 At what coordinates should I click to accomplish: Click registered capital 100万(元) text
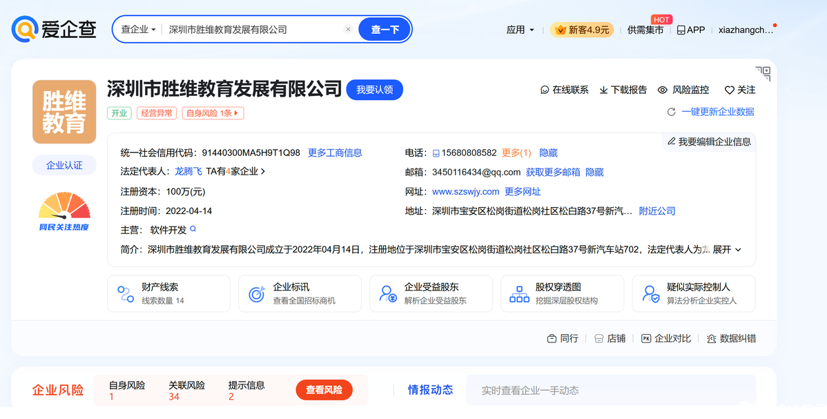click(185, 192)
